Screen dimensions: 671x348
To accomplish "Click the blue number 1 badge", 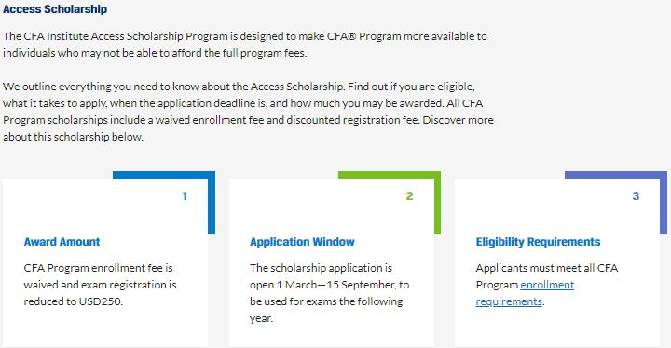I will click(185, 196).
